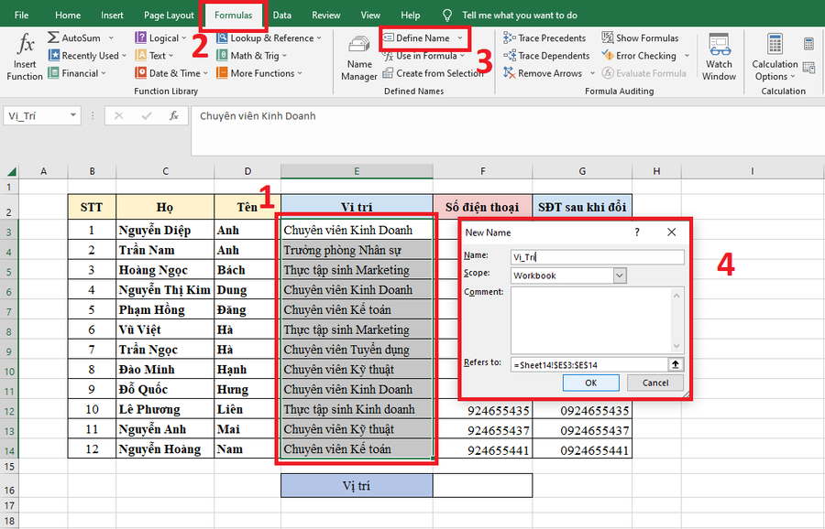The width and height of the screenshot is (825, 529).
Task: Open the Watch Window
Action: 719,57
